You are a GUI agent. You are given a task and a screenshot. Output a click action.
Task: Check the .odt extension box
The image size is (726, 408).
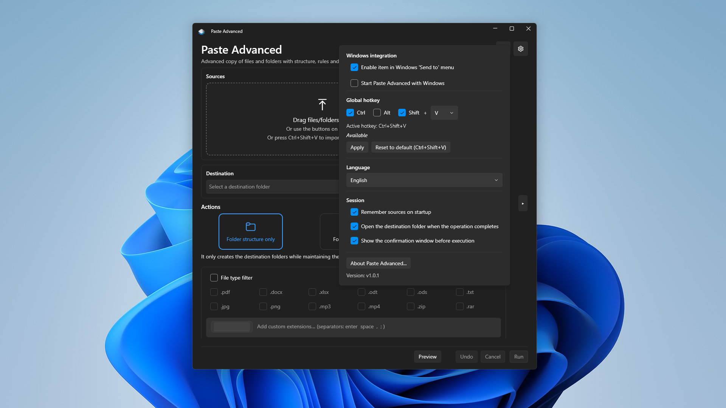[x=361, y=292]
